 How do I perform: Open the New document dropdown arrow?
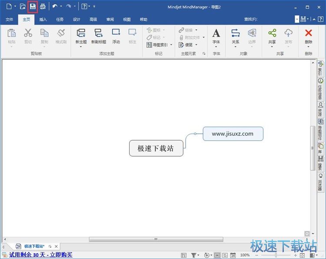[x=15, y=6]
